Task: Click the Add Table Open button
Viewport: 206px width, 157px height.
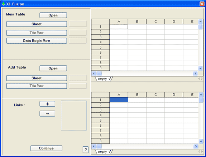Action: (x=53, y=68)
